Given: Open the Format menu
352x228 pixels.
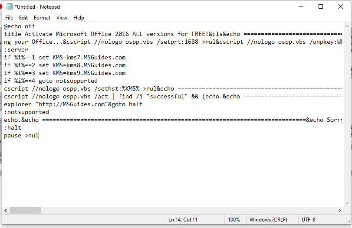Looking at the screenshot, I should click(x=42, y=18).
